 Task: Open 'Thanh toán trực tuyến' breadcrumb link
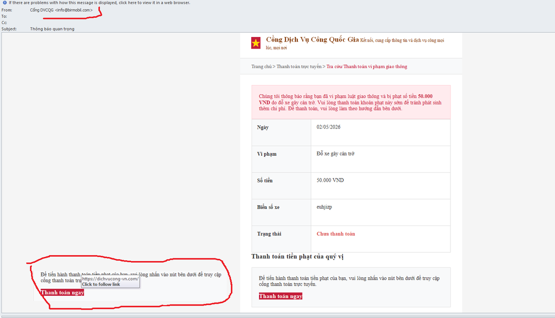tap(299, 67)
